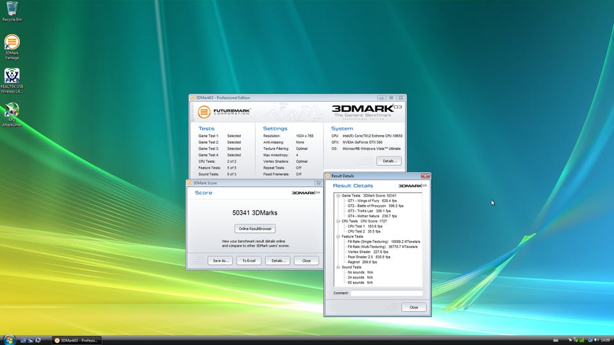Select the 24 sounds N/A row
Viewport: 614px width, 345px height.
point(360,277)
